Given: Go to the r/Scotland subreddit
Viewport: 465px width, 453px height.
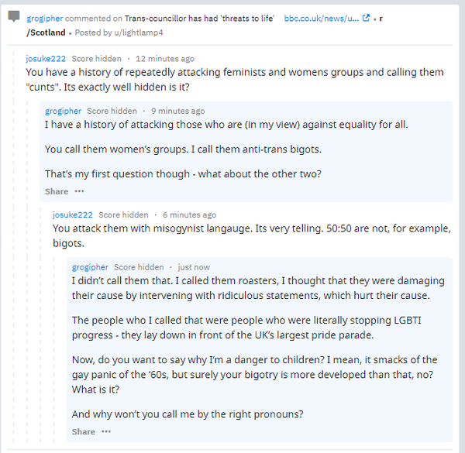Looking at the screenshot, I should pos(46,33).
